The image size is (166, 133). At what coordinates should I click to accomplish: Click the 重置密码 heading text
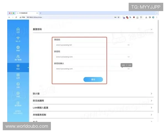[37, 29]
